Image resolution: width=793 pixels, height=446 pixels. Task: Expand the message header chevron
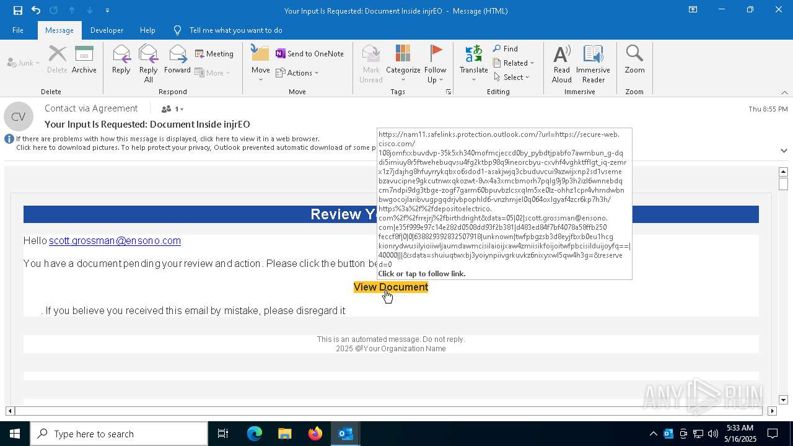[x=784, y=151]
